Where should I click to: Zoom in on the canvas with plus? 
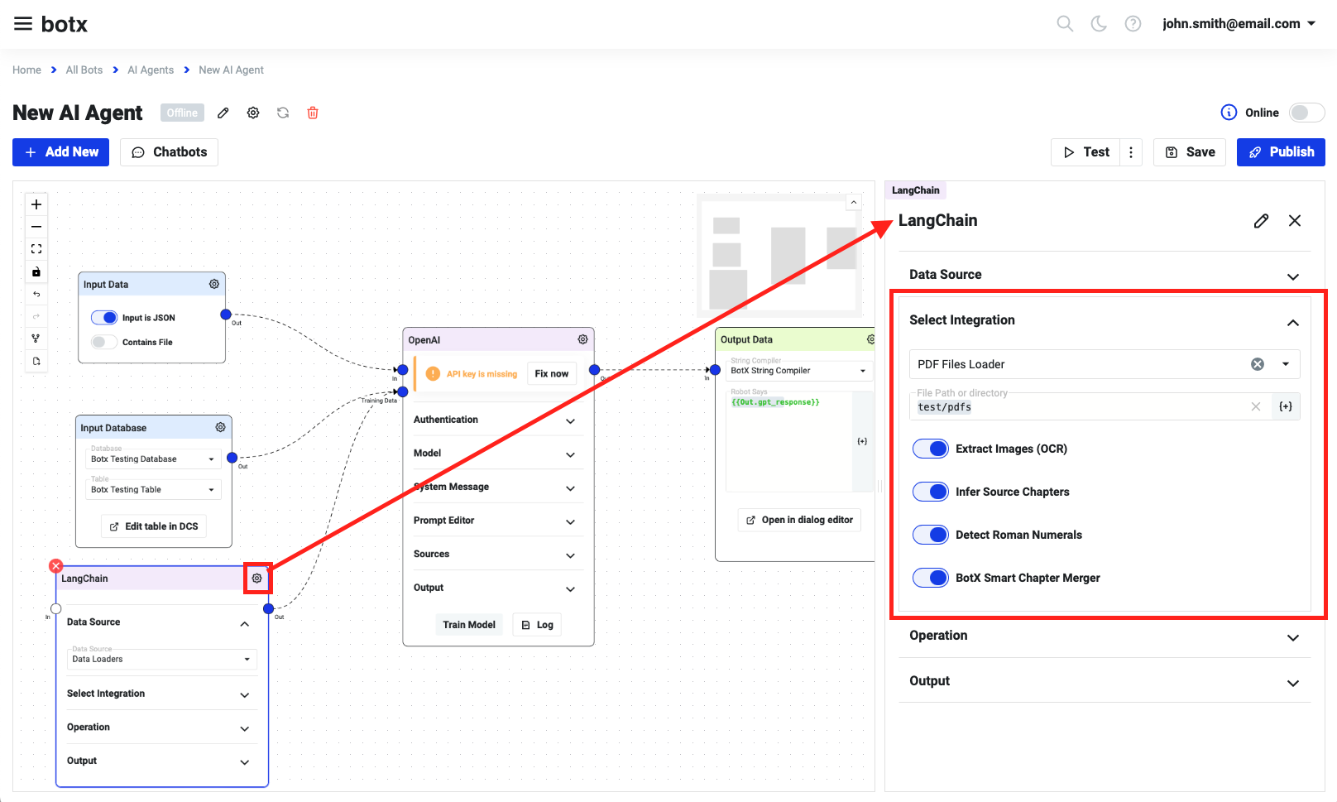point(36,204)
